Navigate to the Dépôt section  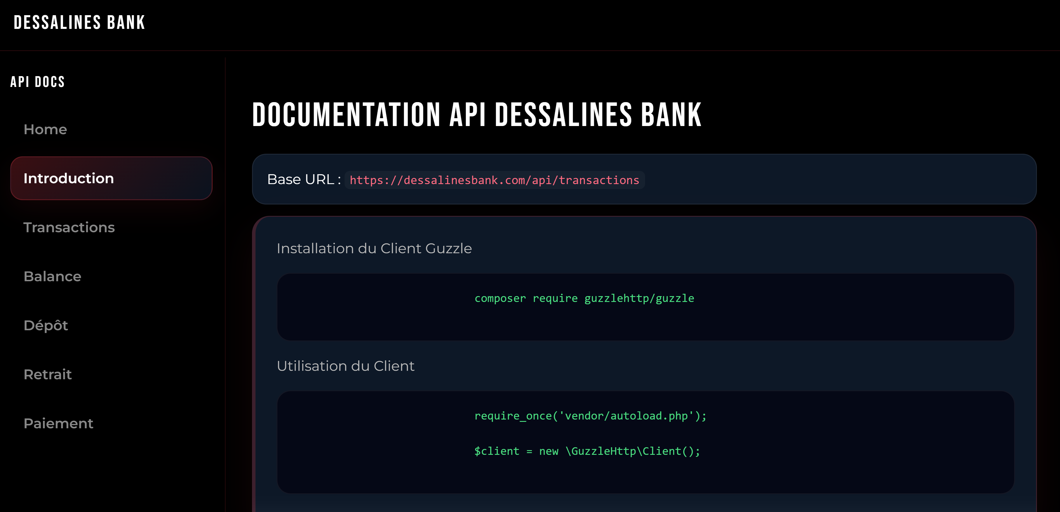coord(111,325)
